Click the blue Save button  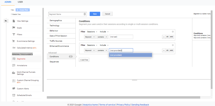click(95, 14)
